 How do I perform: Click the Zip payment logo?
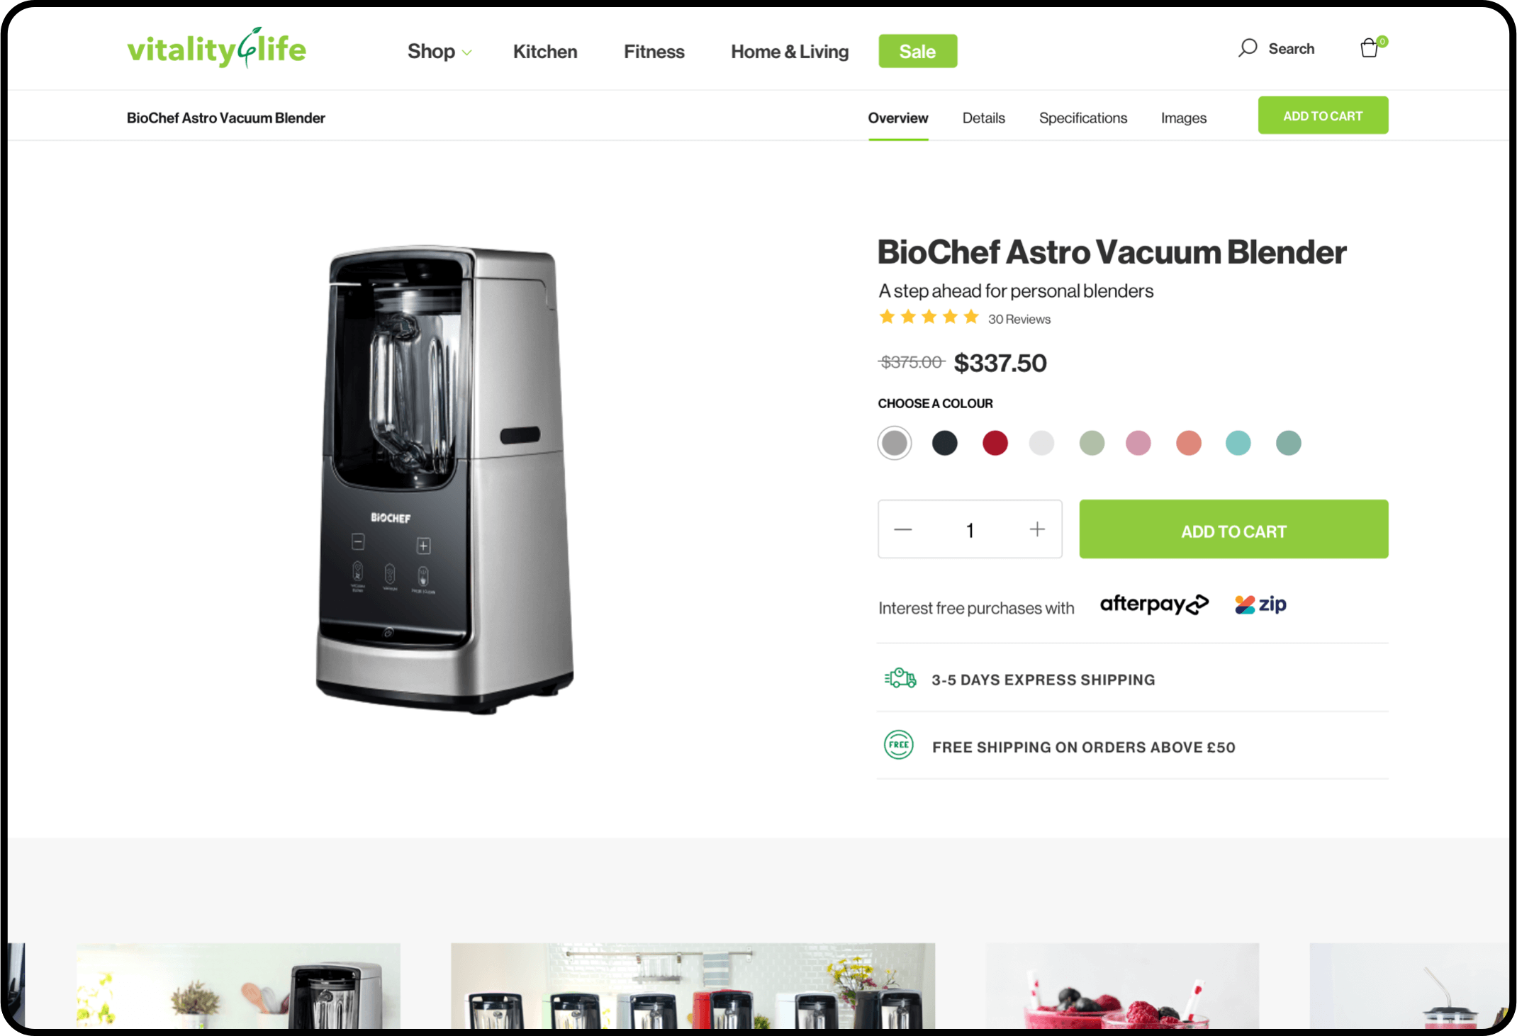(x=1260, y=604)
